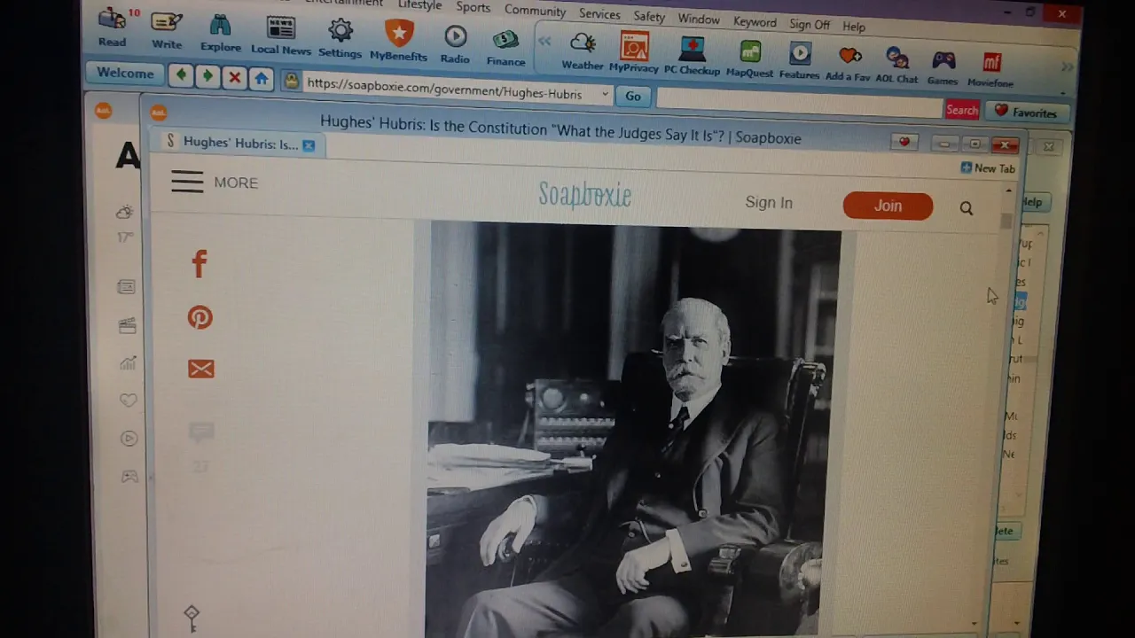Go to home page icon
This screenshot has height=638, width=1135.
point(261,79)
